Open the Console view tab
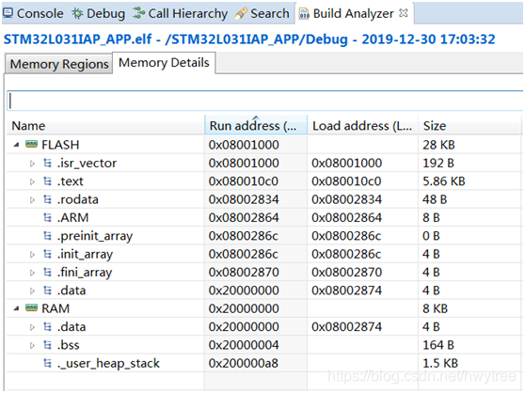525x393 pixels. 33,13
